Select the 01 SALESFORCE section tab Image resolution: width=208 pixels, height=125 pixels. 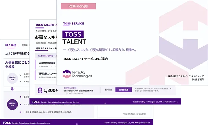tap(46, 56)
